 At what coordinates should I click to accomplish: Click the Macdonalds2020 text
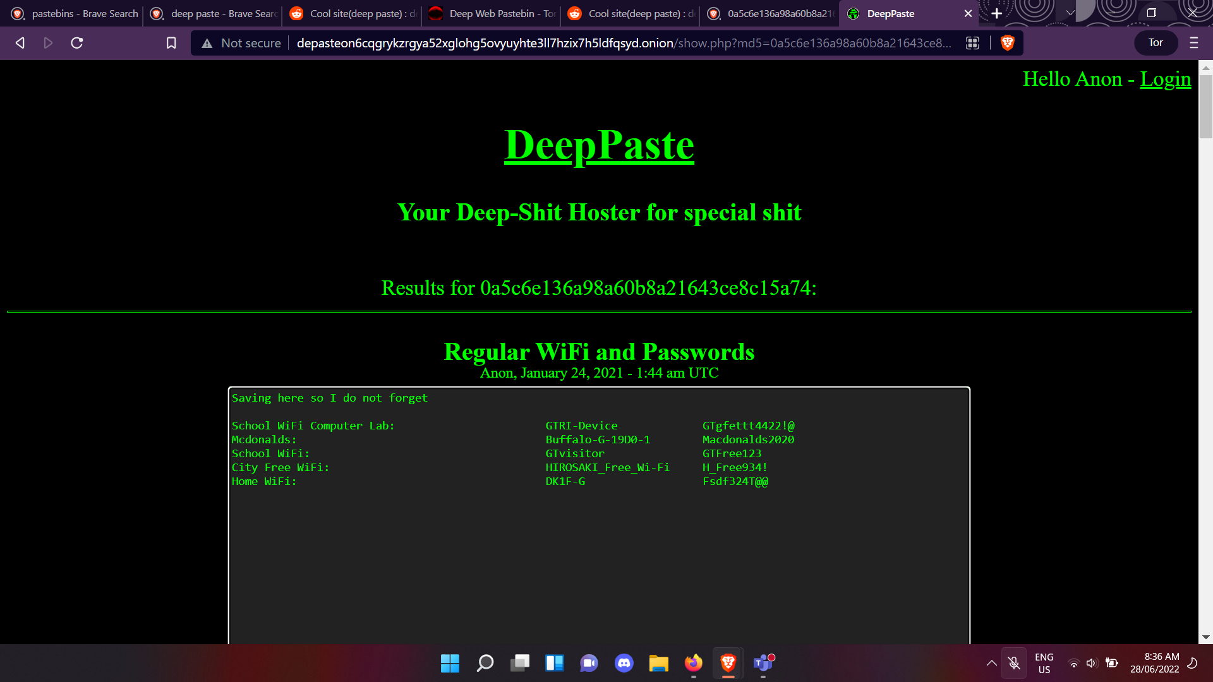[748, 440]
